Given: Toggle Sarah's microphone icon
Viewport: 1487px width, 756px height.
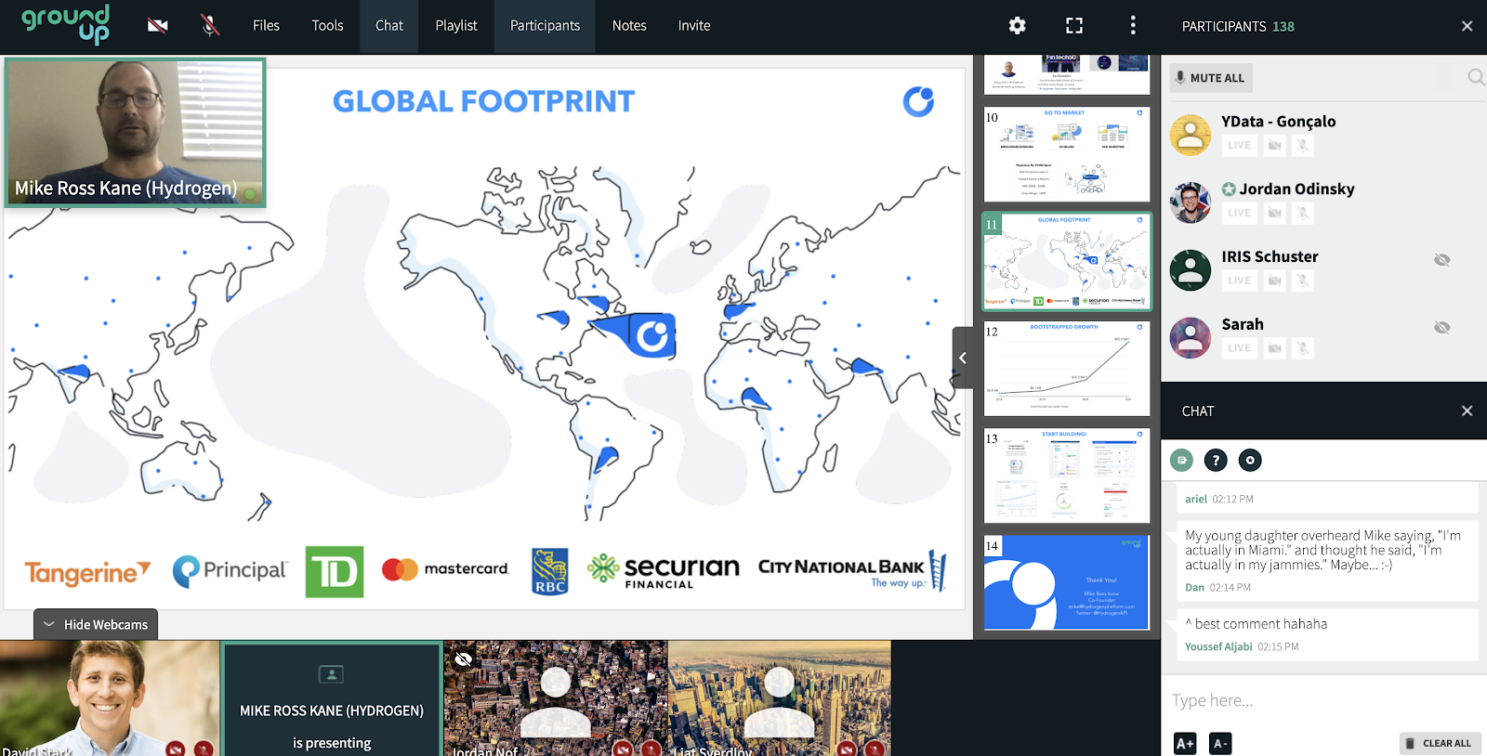Looking at the screenshot, I should [1303, 348].
